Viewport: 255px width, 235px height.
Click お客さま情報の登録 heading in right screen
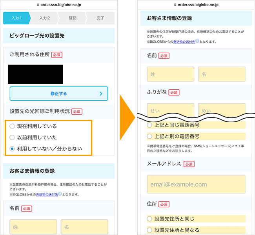click(169, 18)
